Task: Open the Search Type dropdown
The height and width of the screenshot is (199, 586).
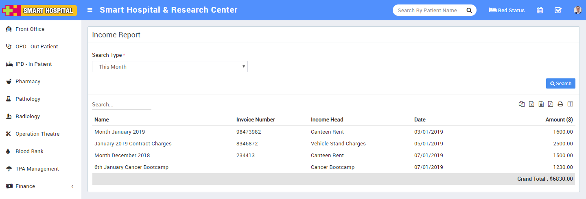Action: coord(170,67)
